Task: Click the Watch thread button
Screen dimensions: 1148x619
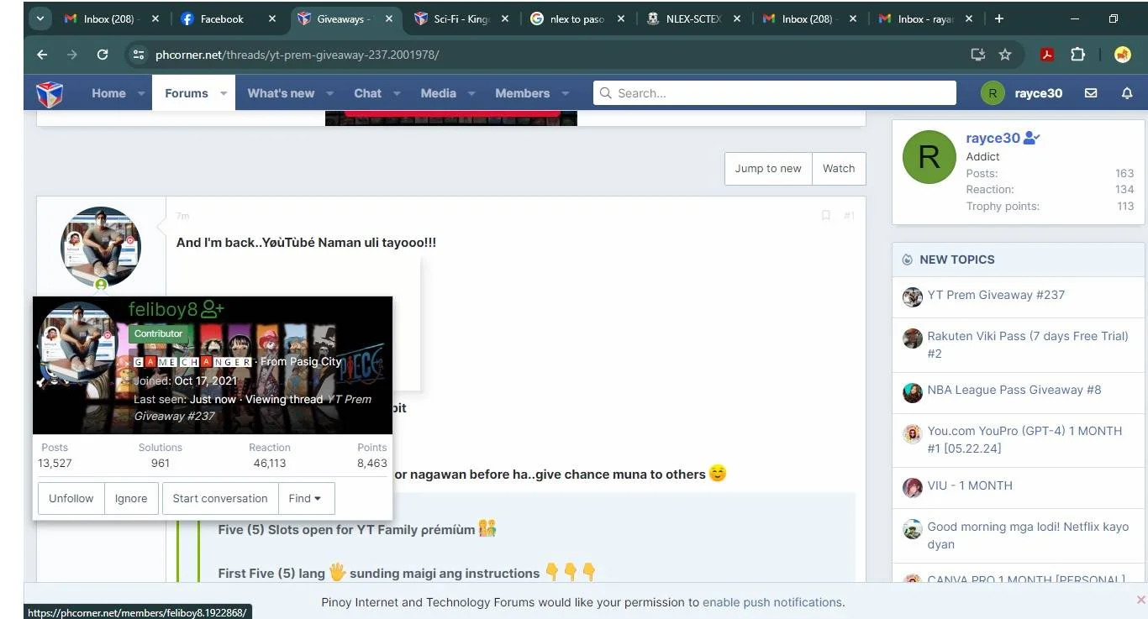Action: coord(839,168)
